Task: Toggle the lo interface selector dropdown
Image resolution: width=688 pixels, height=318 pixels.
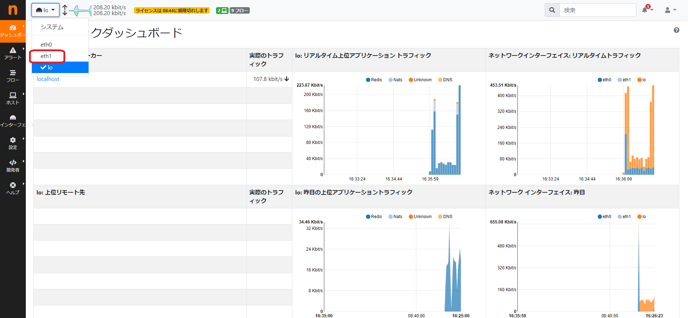Action: [46, 10]
